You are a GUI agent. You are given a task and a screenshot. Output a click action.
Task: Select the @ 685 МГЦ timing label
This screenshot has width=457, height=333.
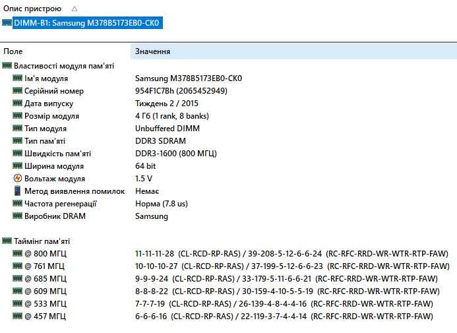[x=46, y=279]
